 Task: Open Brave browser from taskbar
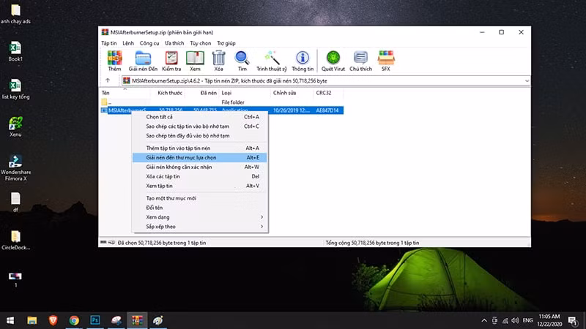53,320
